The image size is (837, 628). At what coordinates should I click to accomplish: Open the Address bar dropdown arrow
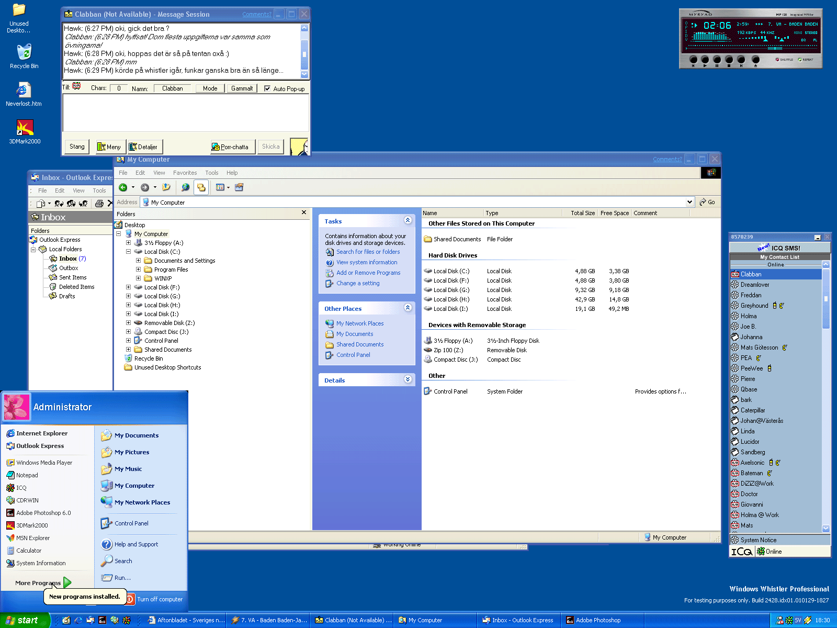point(689,202)
